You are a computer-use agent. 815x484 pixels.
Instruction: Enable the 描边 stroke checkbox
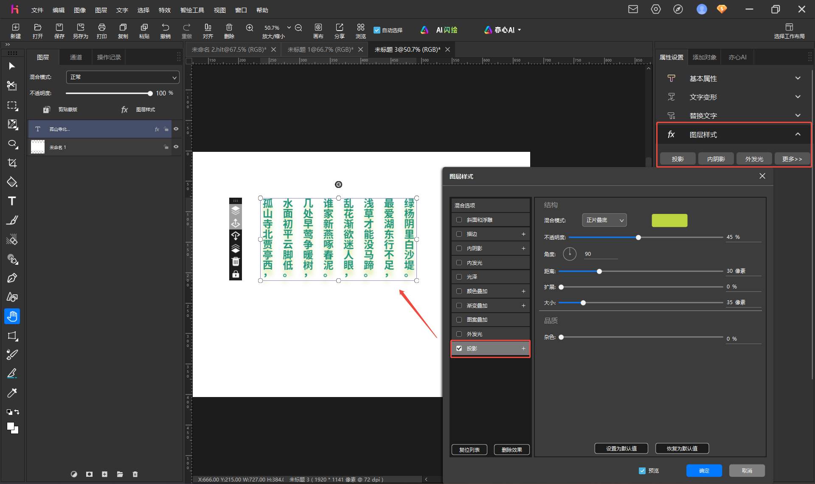[x=459, y=234]
